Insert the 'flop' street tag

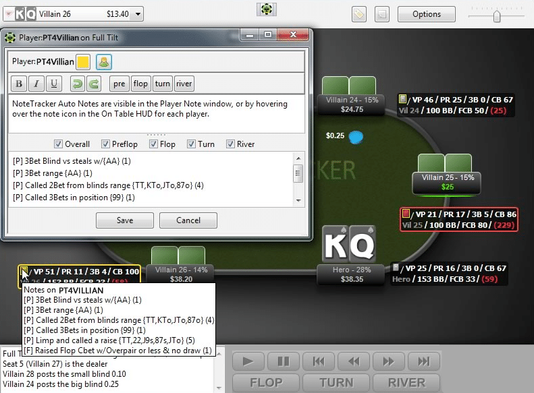coord(140,84)
